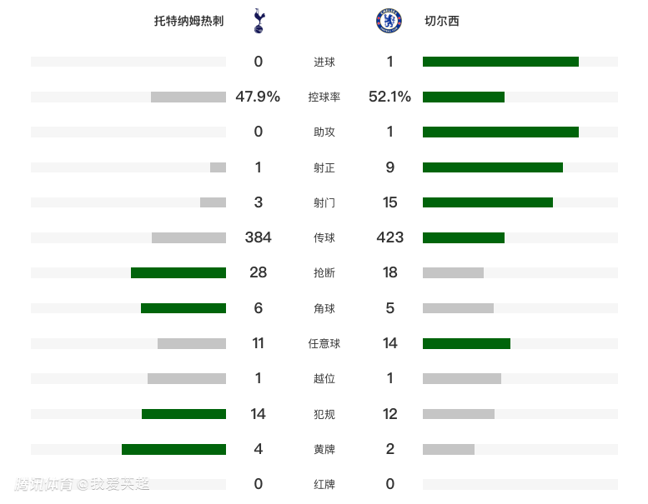Open the 托特纳姆热刺 team name link
The width and height of the screenshot is (648, 504).
tap(188, 21)
